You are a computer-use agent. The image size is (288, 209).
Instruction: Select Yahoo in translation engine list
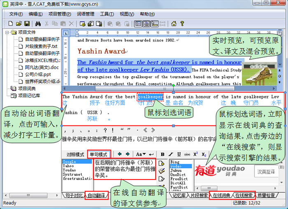(x=69, y=166)
